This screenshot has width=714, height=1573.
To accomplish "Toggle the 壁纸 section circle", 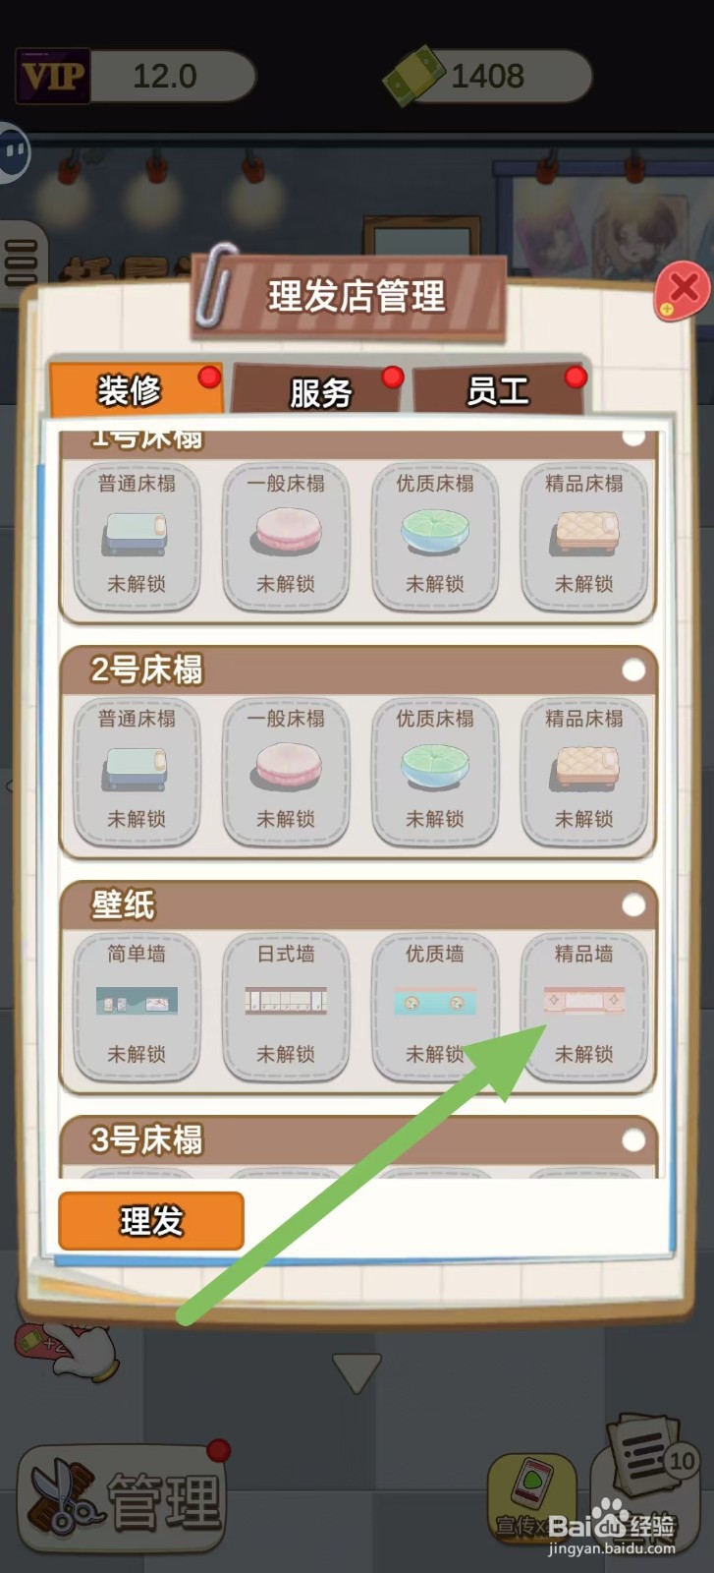I will point(633,904).
